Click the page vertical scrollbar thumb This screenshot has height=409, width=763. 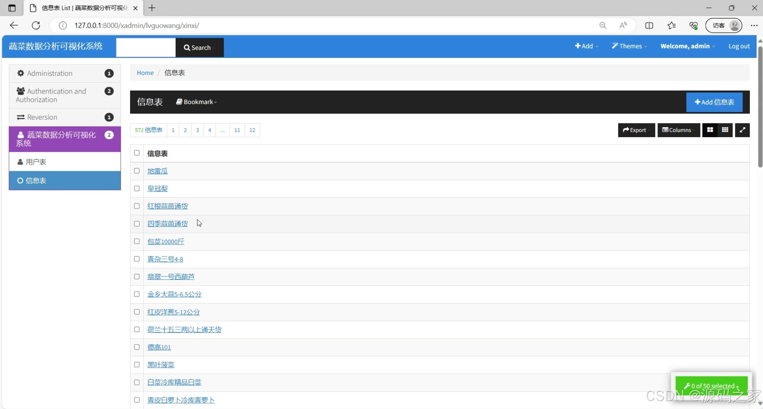760,106
